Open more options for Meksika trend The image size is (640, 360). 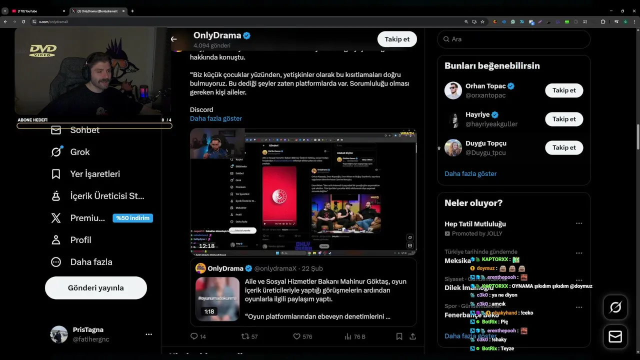pyautogui.click(x=579, y=253)
